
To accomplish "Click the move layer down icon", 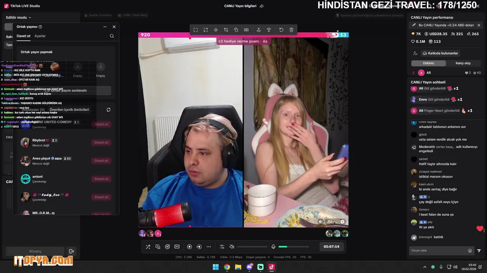I will [x=269, y=30].
